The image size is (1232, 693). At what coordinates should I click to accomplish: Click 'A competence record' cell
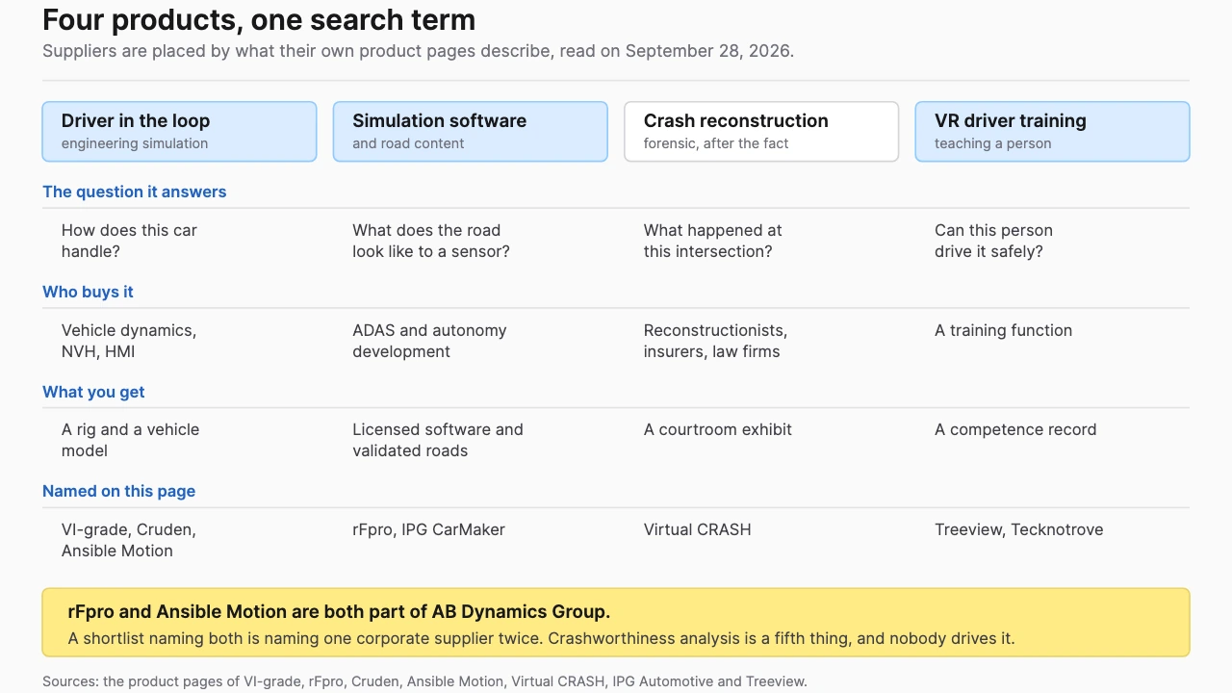click(x=1015, y=429)
